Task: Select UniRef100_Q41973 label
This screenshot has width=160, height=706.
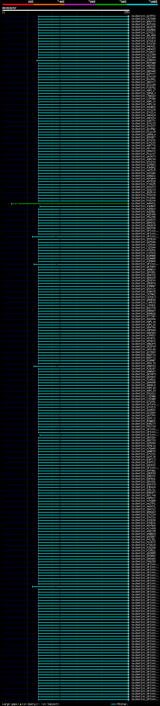Action: (143, 187)
